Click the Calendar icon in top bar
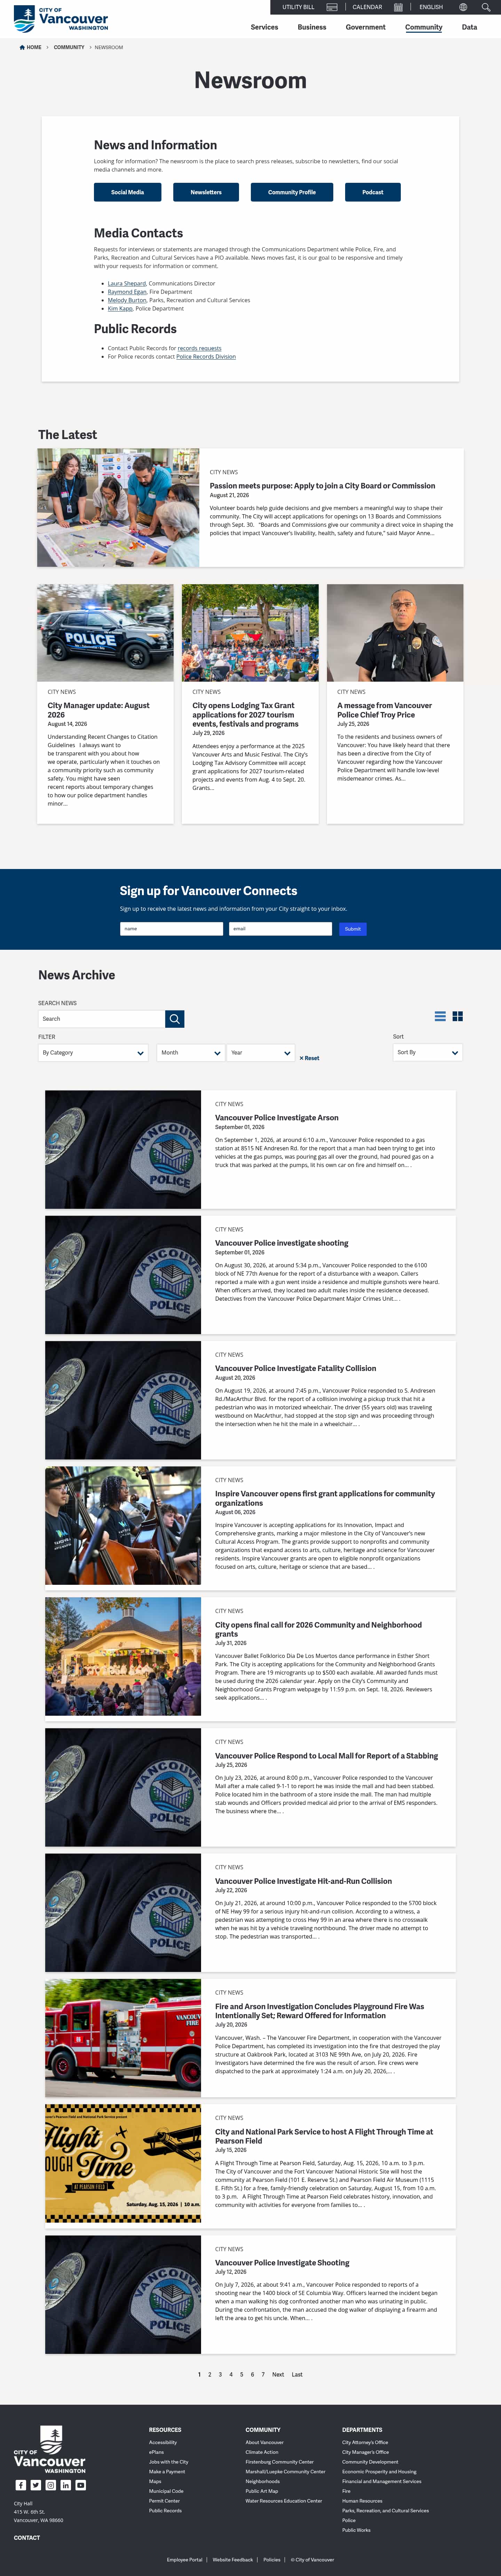Viewport: 501px width, 2576px height. coord(398,7)
